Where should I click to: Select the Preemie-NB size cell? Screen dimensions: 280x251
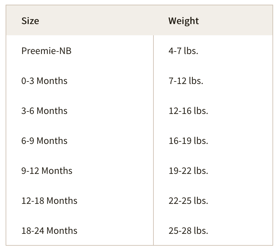[46, 51]
